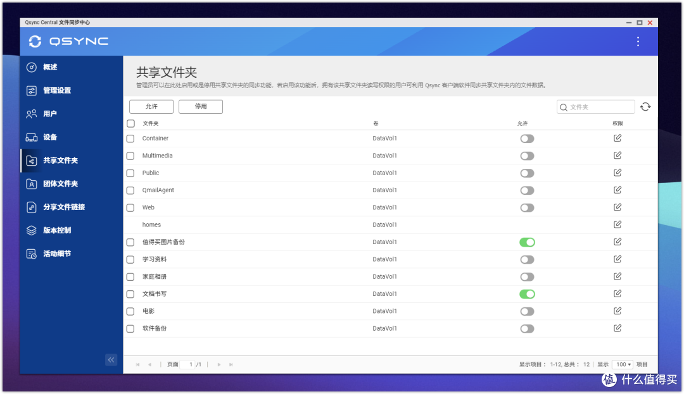Tick the 学习资料 row checkbox
Image resolution: width=684 pixels, height=394 pixels.
click(130, 259)
